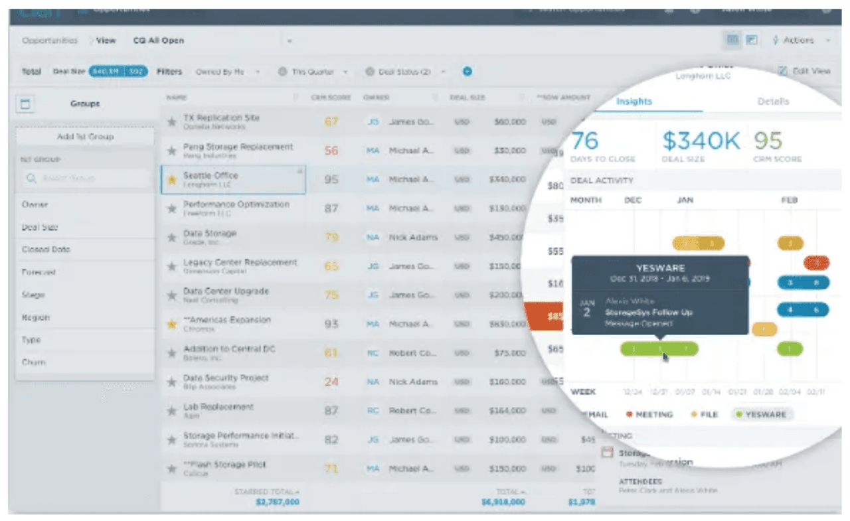The width and height of the screenshot is (850, 521).
Task: Open the Actions dropdown menu
Action: (802, 40)
